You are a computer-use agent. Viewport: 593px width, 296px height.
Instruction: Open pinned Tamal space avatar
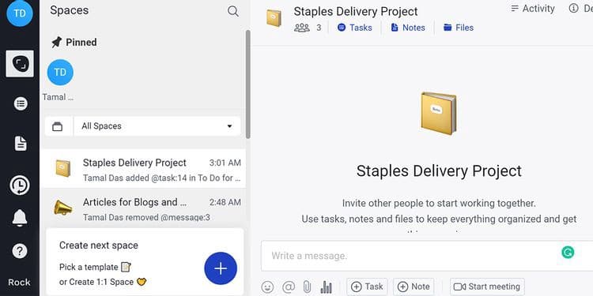60,73
